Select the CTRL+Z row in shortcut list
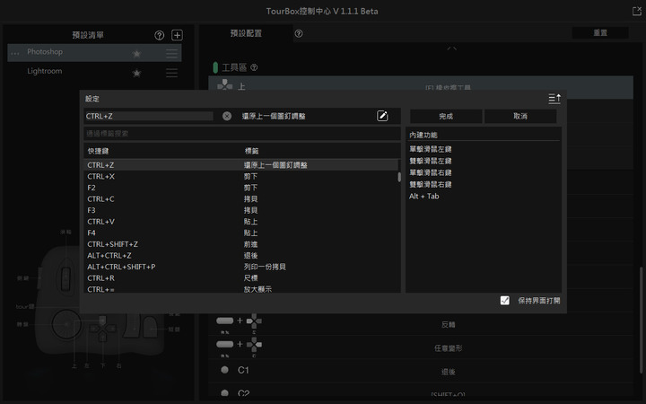 pos(241,165)
